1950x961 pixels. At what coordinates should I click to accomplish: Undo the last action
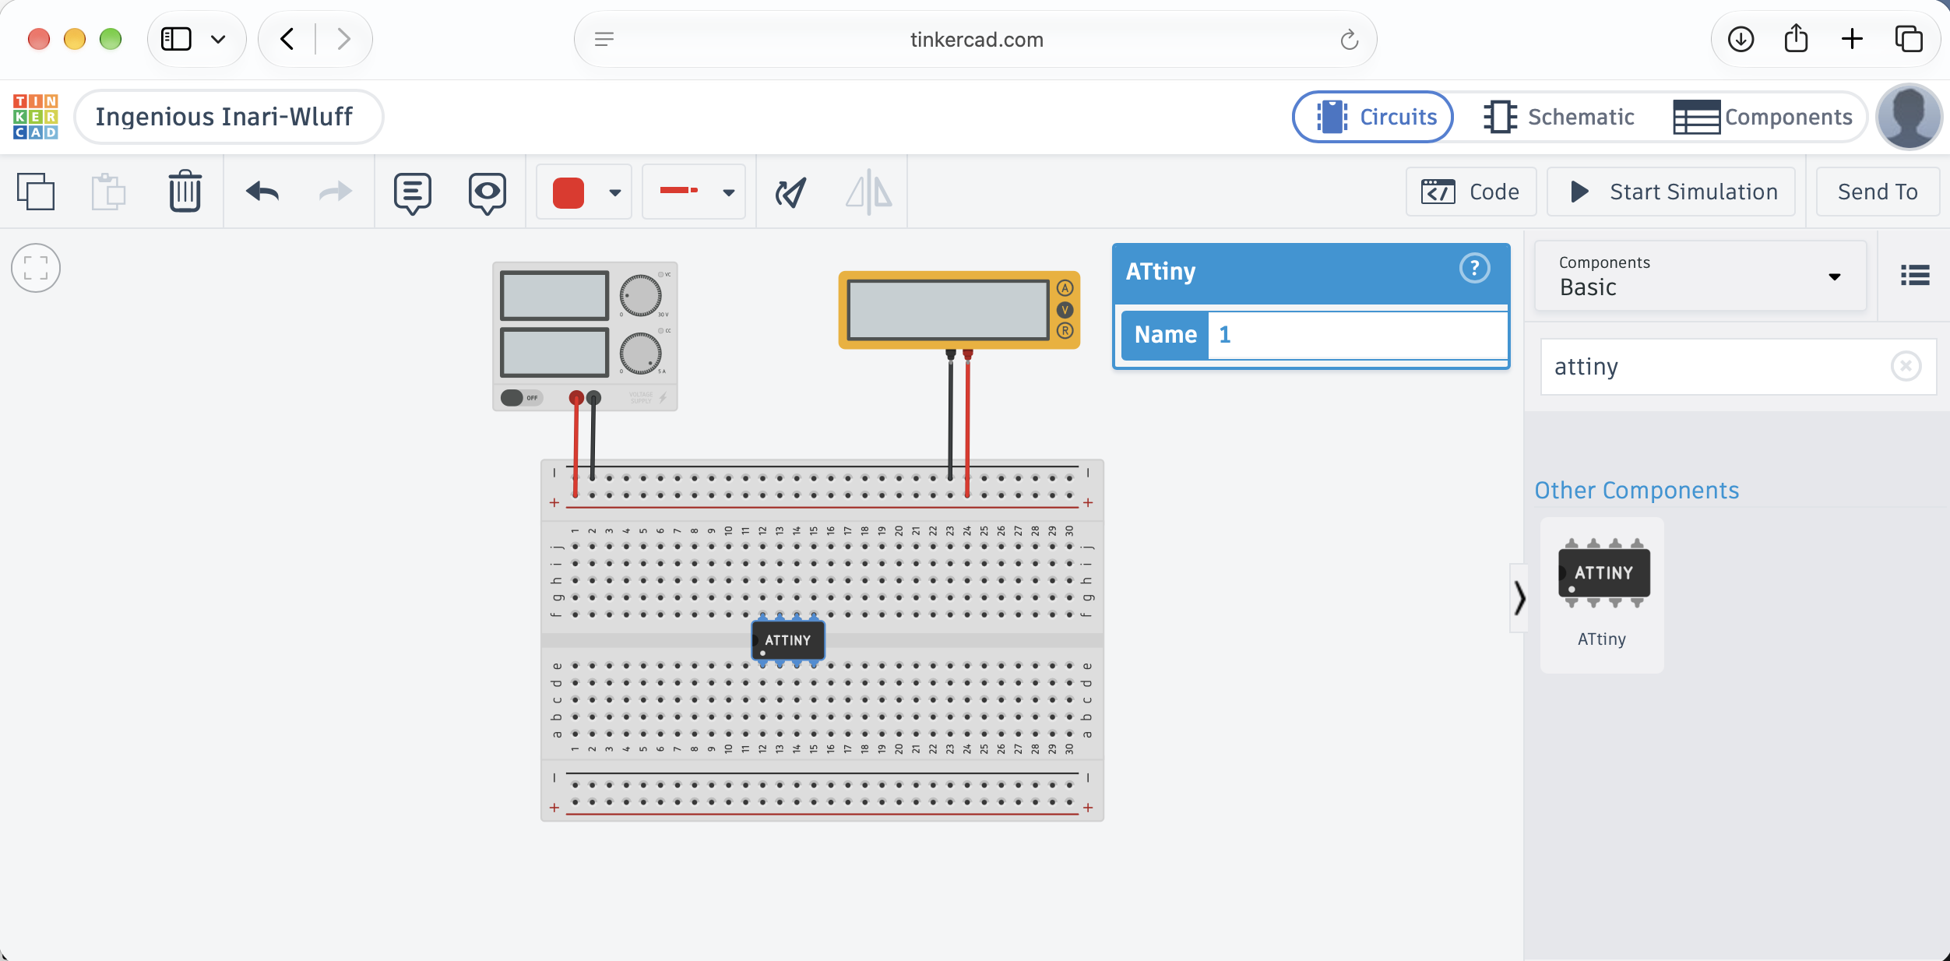pyautogui.click(x=262, y=192)
